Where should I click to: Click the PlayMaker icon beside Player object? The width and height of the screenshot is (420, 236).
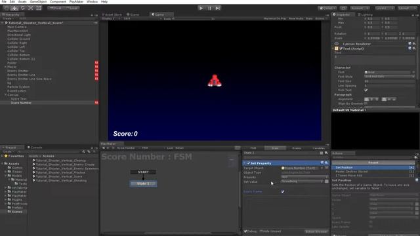click(x=96, y=67)
